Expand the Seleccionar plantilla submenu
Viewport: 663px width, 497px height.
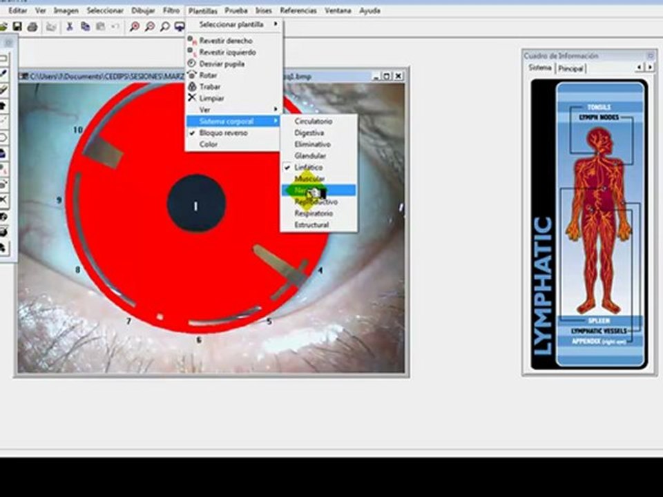pyautogui.click(x=233, y=25)
